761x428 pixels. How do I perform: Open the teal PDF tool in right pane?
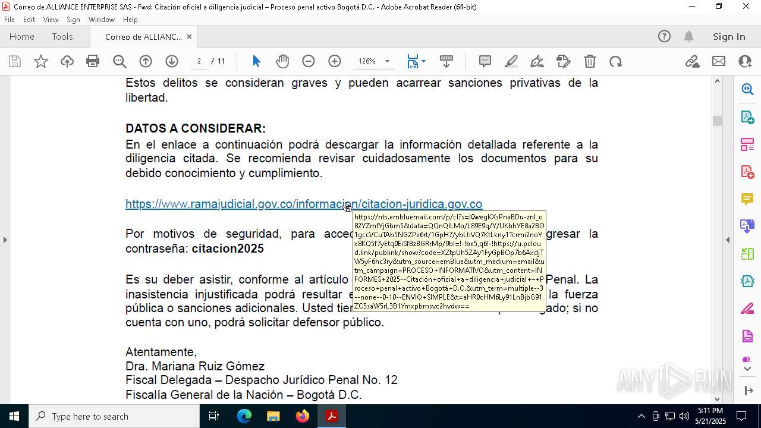pos(747,281)
